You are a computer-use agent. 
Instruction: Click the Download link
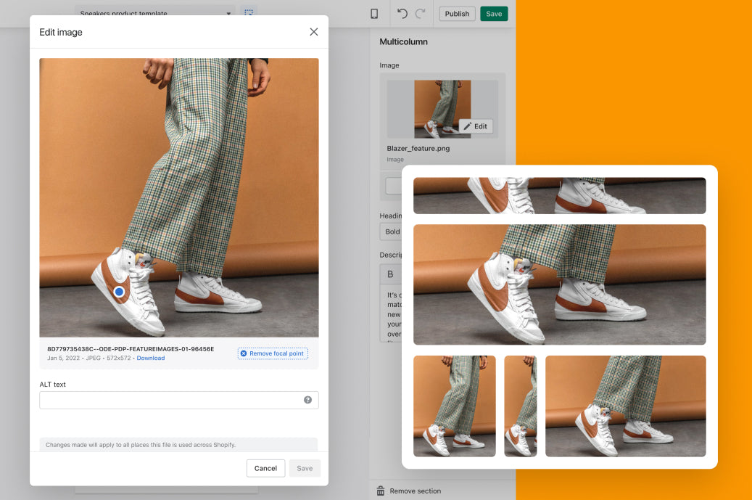pos(151,358)
